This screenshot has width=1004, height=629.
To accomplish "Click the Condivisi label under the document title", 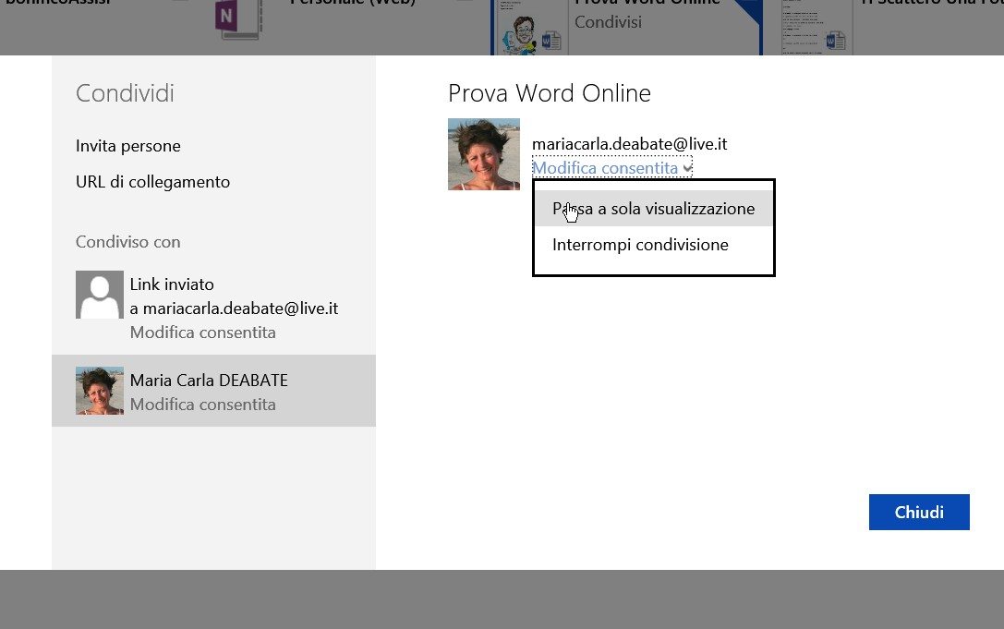I will click(608, 22).
